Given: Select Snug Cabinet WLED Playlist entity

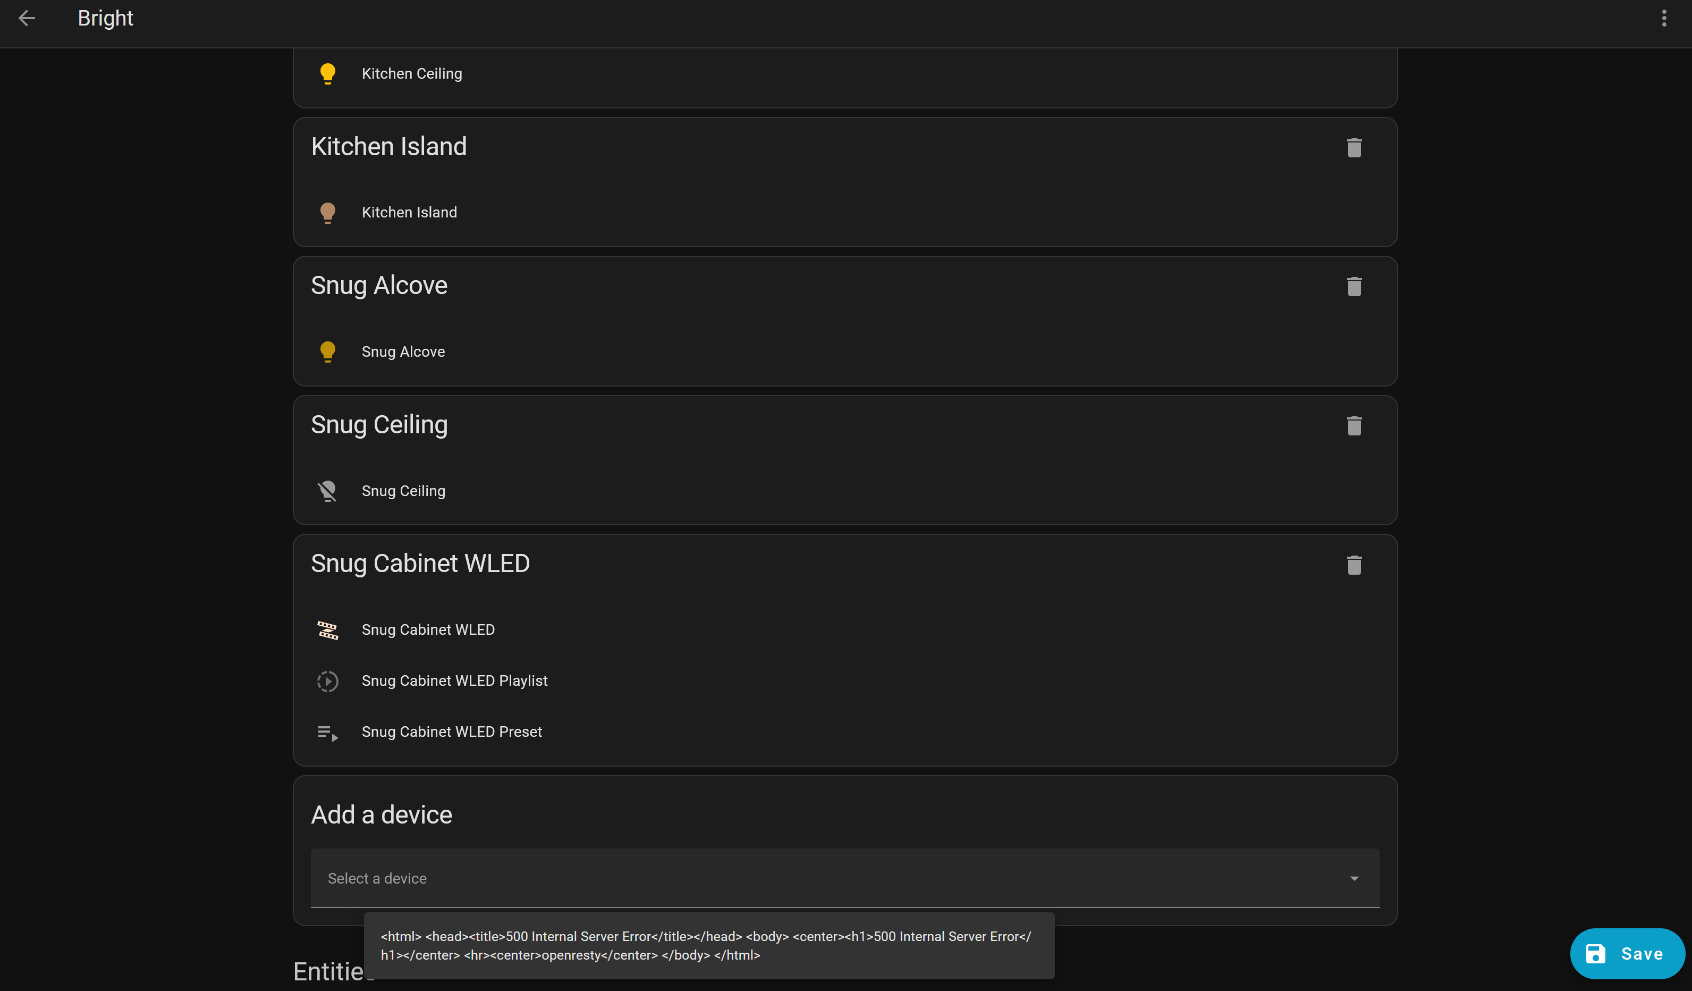Looking at the screenshot, I should point(454,681).
